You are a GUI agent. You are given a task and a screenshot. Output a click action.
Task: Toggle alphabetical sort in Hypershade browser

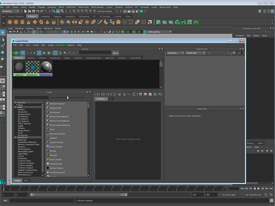55,53
